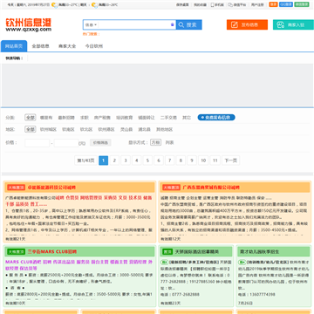
Task: Go to page 5 in pagination
Action: [x=147, y=160]
